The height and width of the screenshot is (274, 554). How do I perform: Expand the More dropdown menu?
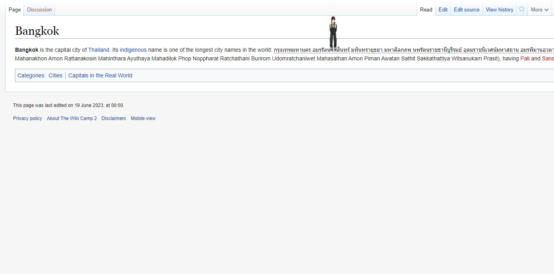(539, 10)
